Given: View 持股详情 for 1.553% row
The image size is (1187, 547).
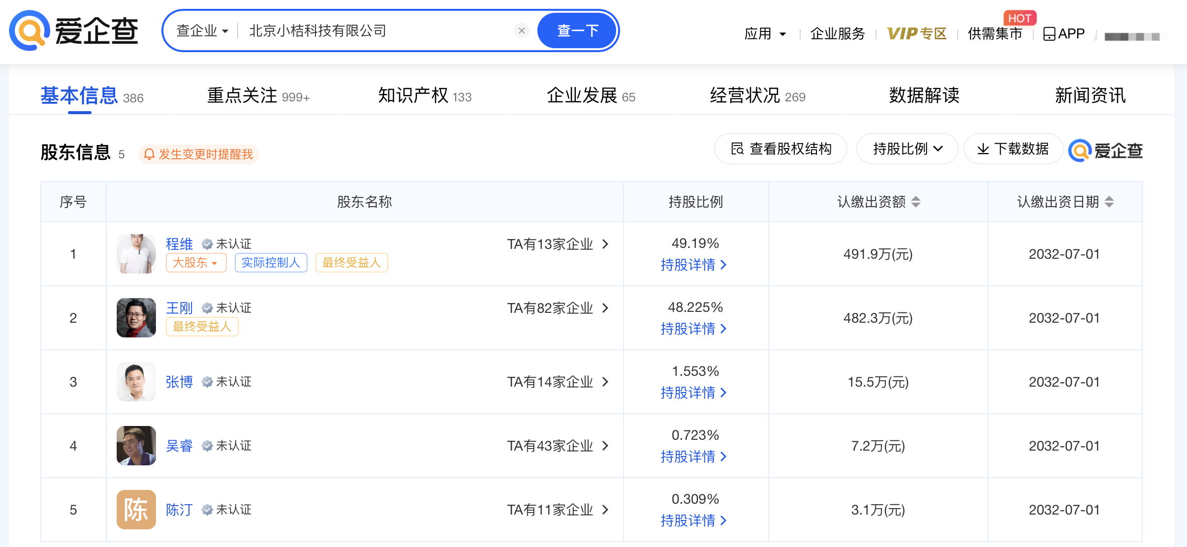Looking at the screenshot, I should [693, 393].
